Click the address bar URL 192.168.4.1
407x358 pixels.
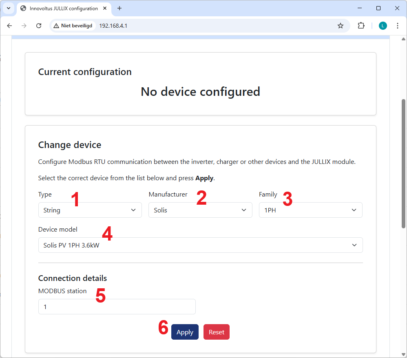tap(113, 26)
